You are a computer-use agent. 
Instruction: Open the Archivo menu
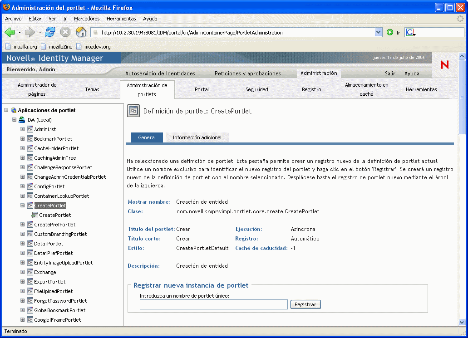[14, 19]
